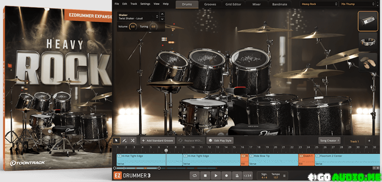
Task: Click the tempo value 157
Action: point(276,178)
